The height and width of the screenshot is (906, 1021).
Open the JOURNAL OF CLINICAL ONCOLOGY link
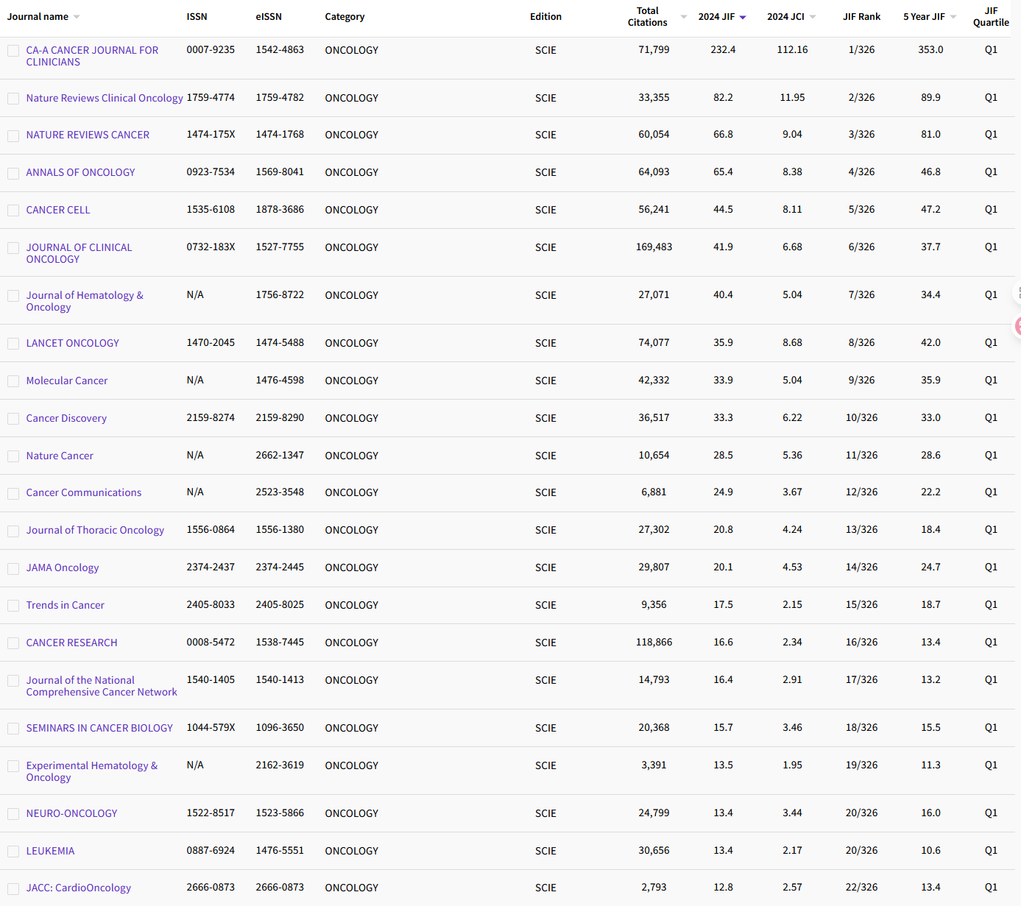pyautogui.click(x=79, y=253)
